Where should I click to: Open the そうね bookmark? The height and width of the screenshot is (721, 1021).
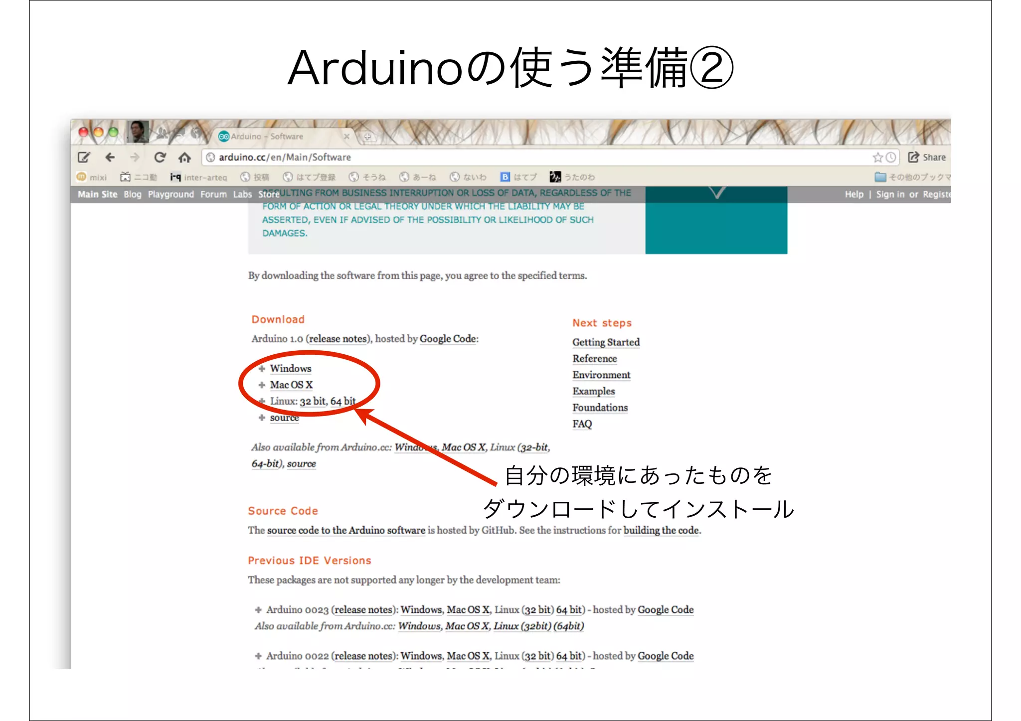pos(367,177)
